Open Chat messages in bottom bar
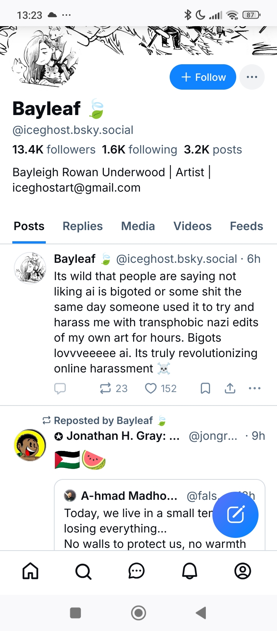This screenshot has width=277, height=631. pos(137,571)
